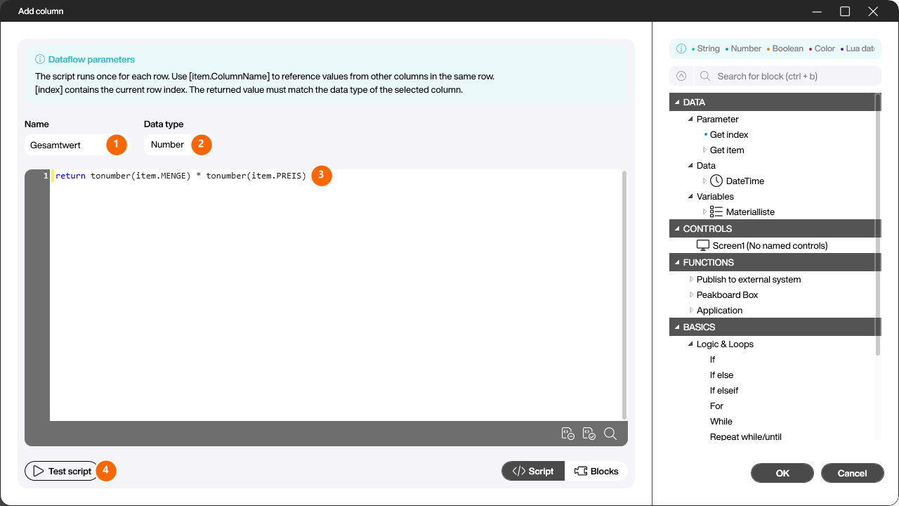
Task: Select the Get index block
Action: click(729, 134)
